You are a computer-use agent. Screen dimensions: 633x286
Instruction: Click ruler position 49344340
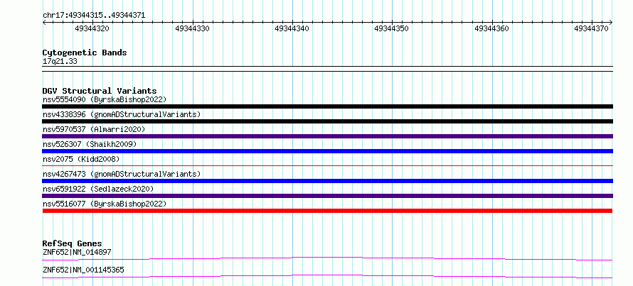point(292,28)
